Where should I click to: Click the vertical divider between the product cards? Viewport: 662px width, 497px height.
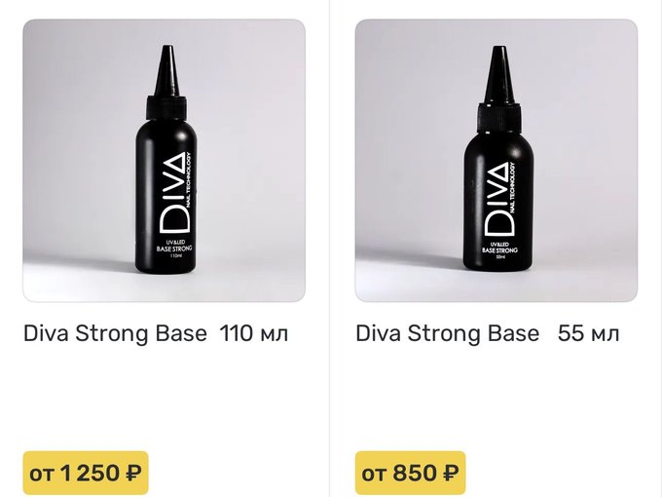(x=329, y=248)
